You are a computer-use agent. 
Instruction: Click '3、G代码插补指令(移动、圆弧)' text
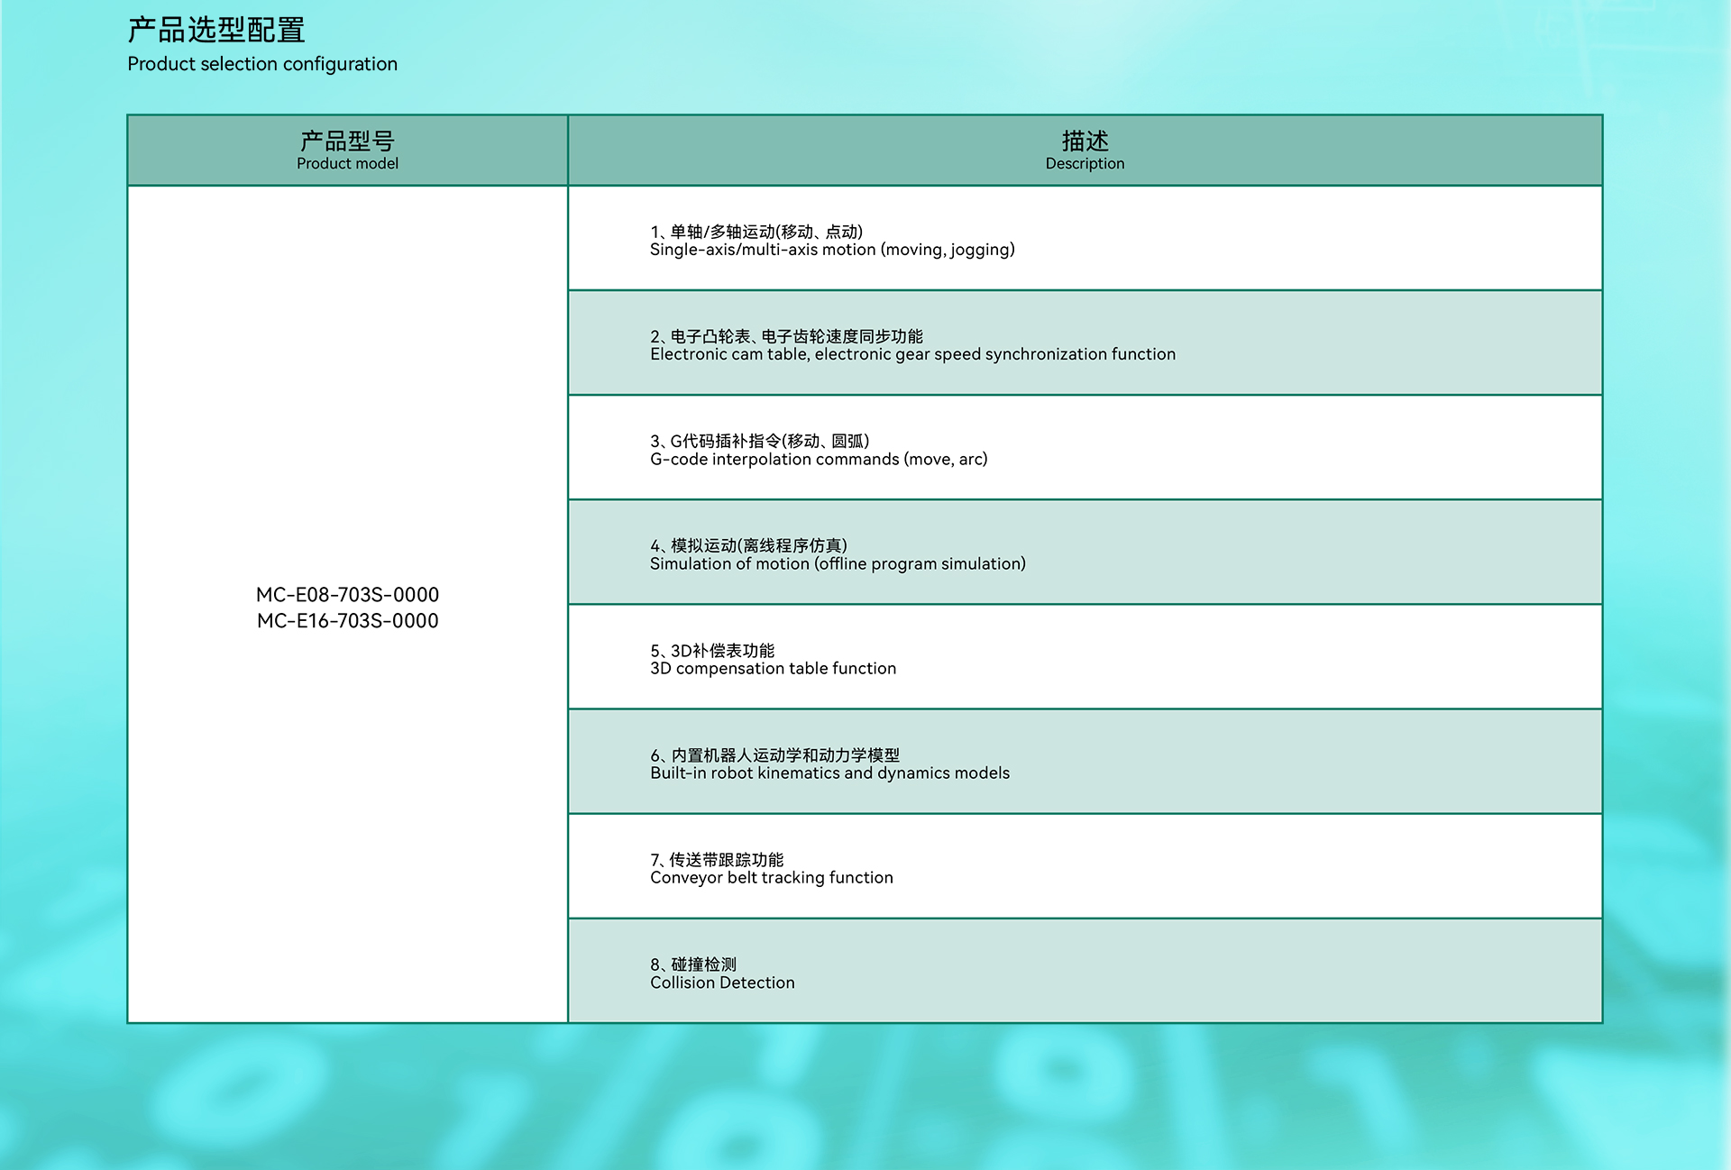pos(760,441)
